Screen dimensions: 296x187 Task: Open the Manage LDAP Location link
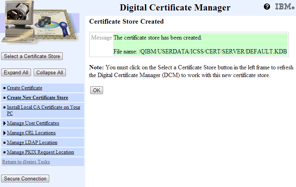(32, 142)
